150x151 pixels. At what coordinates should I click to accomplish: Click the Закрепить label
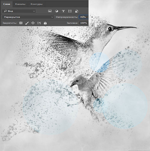10,23
